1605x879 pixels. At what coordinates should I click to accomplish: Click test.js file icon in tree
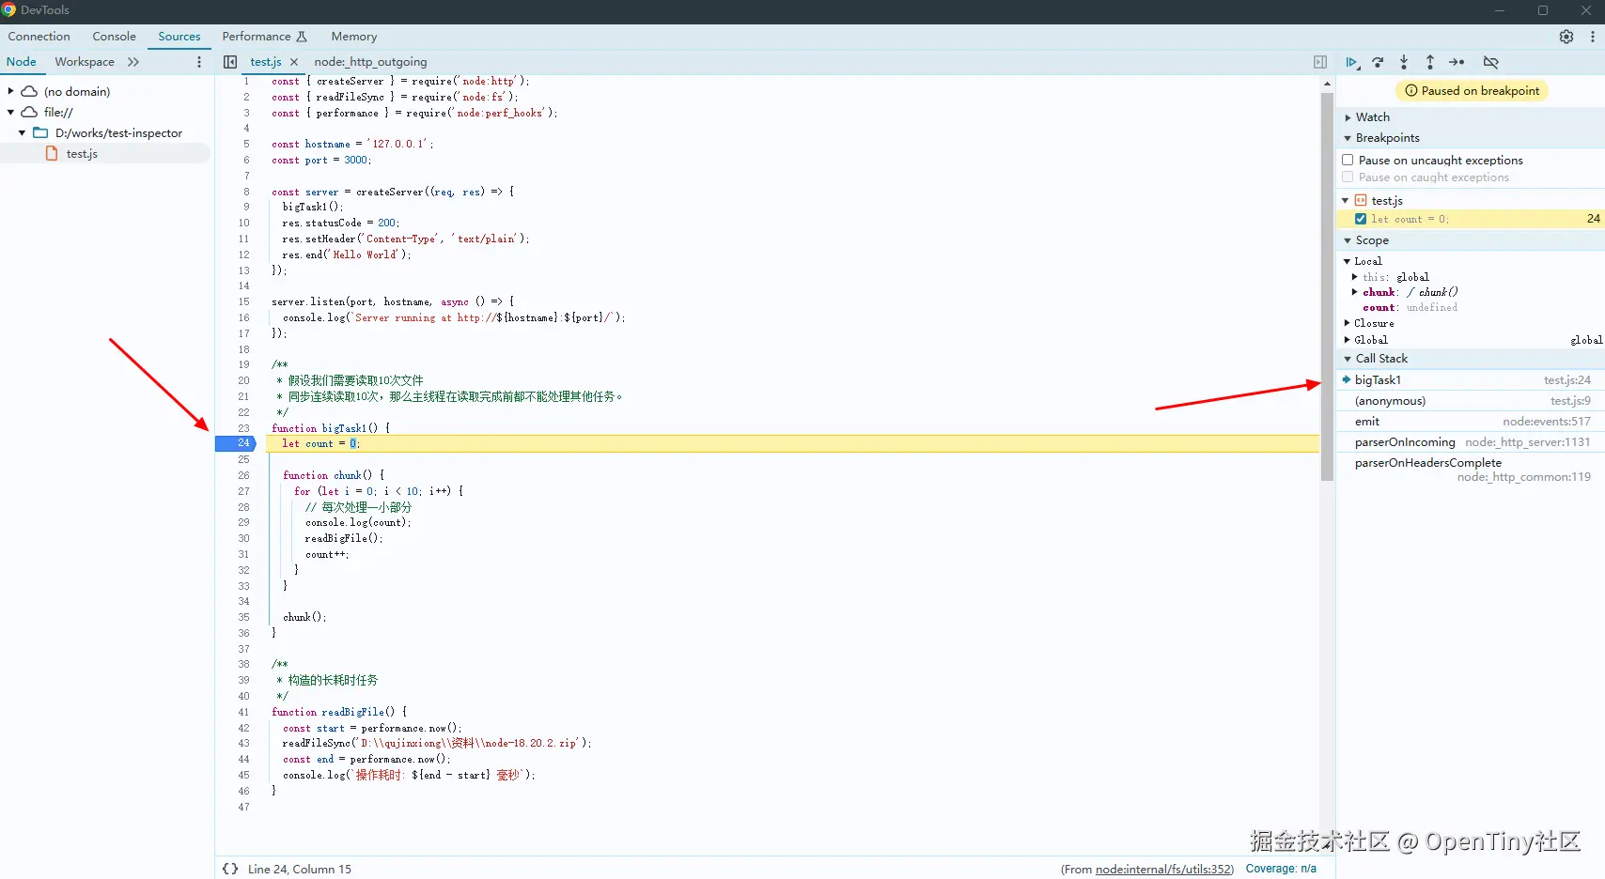coord(52,153)
